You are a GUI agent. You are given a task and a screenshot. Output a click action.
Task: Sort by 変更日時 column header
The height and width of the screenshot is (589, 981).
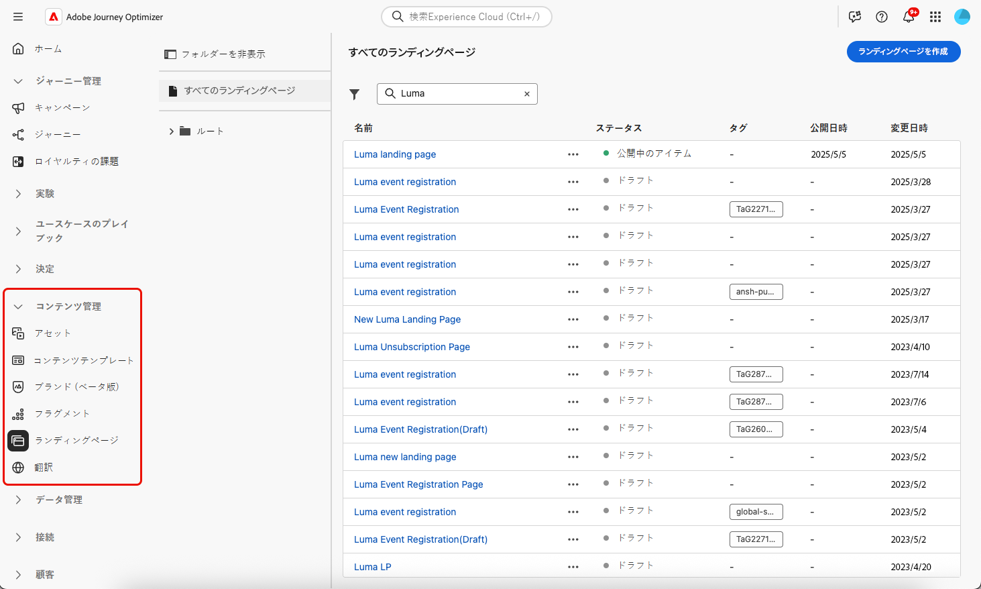[x=909, y=128]
